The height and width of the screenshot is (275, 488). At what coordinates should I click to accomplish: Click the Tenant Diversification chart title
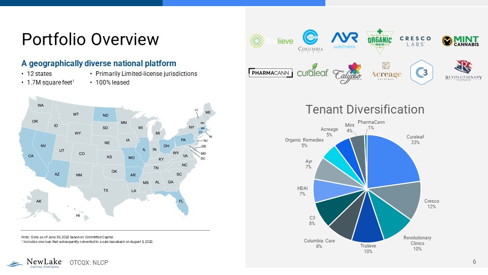[365, 109]
